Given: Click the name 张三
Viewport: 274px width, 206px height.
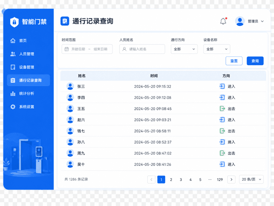Looking at the screenshot, I should (81, 87).
